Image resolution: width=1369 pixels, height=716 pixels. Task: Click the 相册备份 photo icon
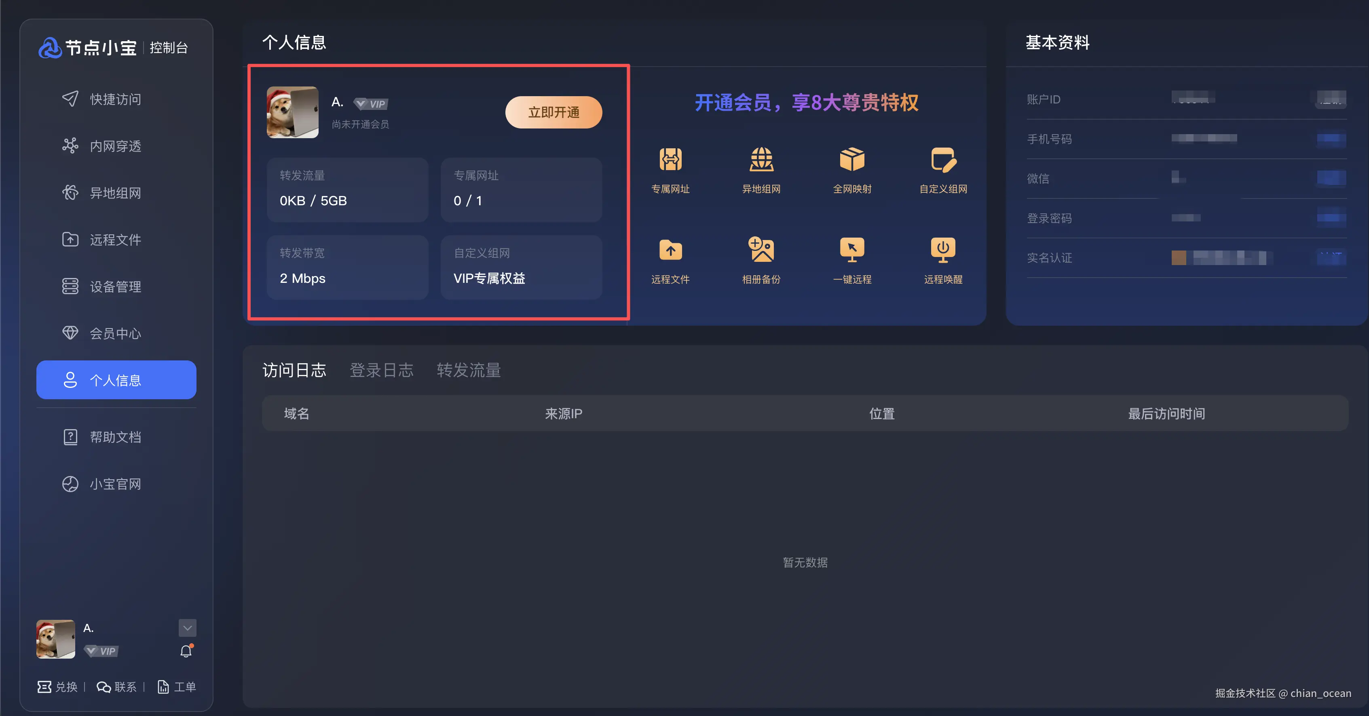point(761,250)
